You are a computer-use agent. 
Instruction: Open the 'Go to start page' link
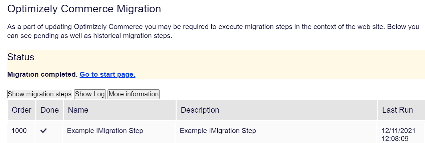tap(107, 74)
